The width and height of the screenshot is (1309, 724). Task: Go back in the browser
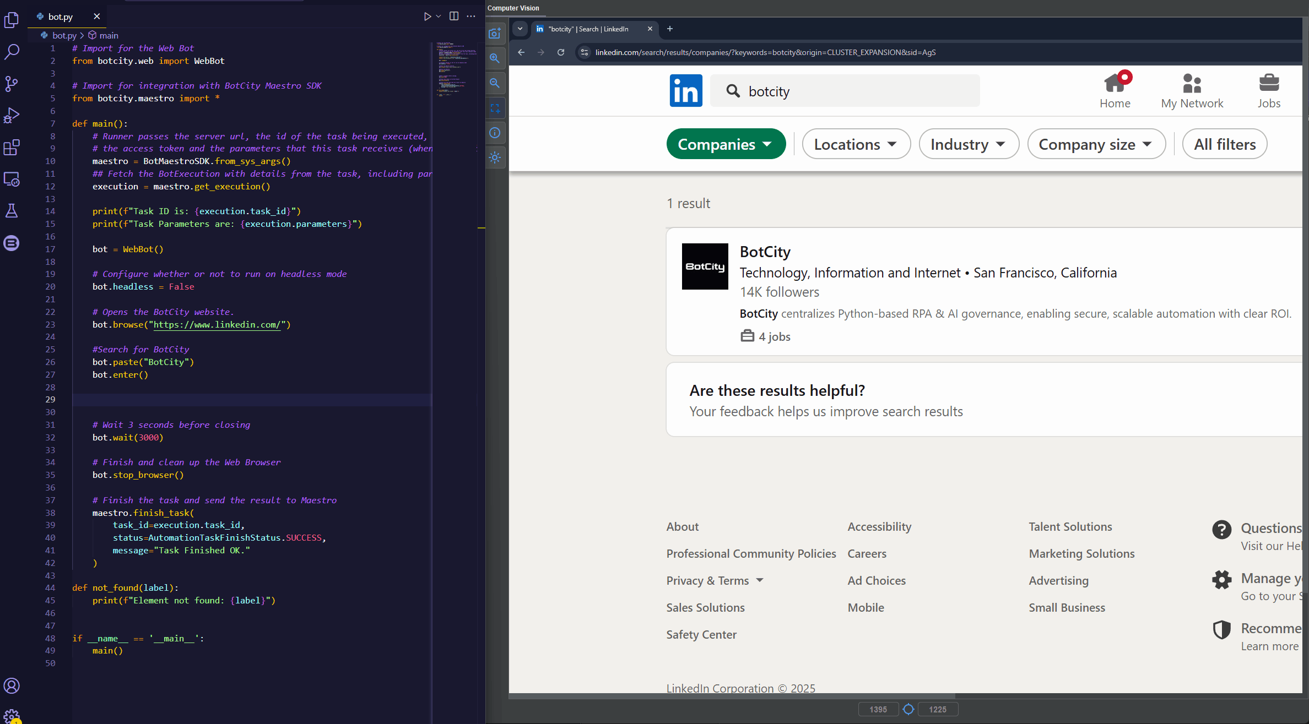(x=521, y=52)
